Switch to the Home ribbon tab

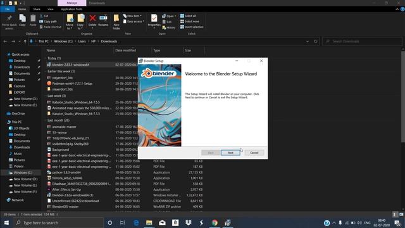click(x=22, y=9)
